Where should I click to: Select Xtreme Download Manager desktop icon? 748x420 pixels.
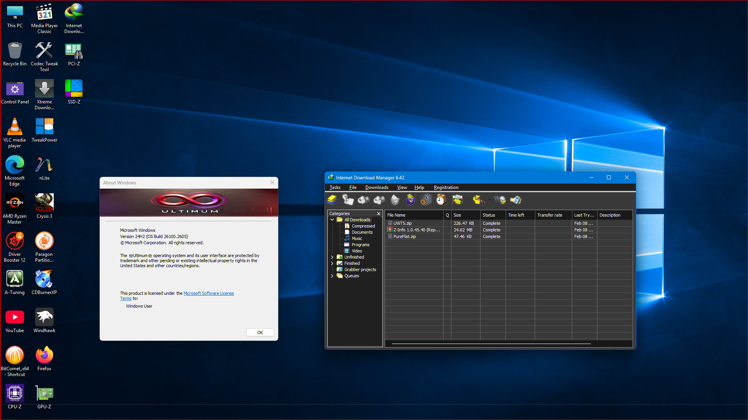(44, 95)
